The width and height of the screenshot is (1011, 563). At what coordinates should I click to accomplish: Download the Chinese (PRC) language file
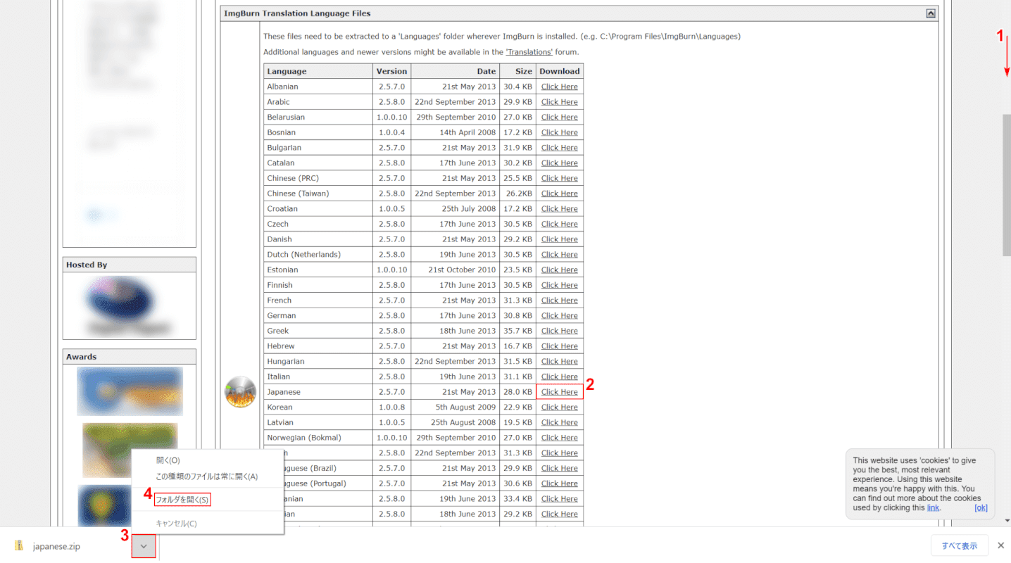(x=560, y=178)
